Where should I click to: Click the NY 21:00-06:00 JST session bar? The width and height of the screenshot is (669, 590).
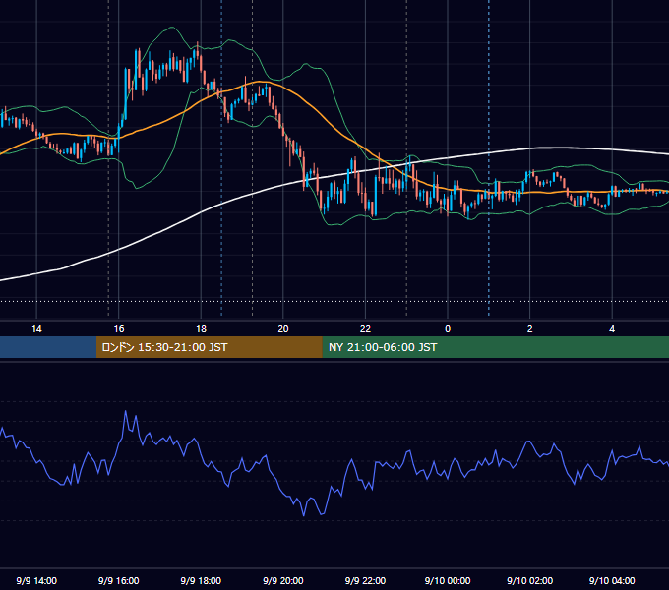(x=495, y=347)
